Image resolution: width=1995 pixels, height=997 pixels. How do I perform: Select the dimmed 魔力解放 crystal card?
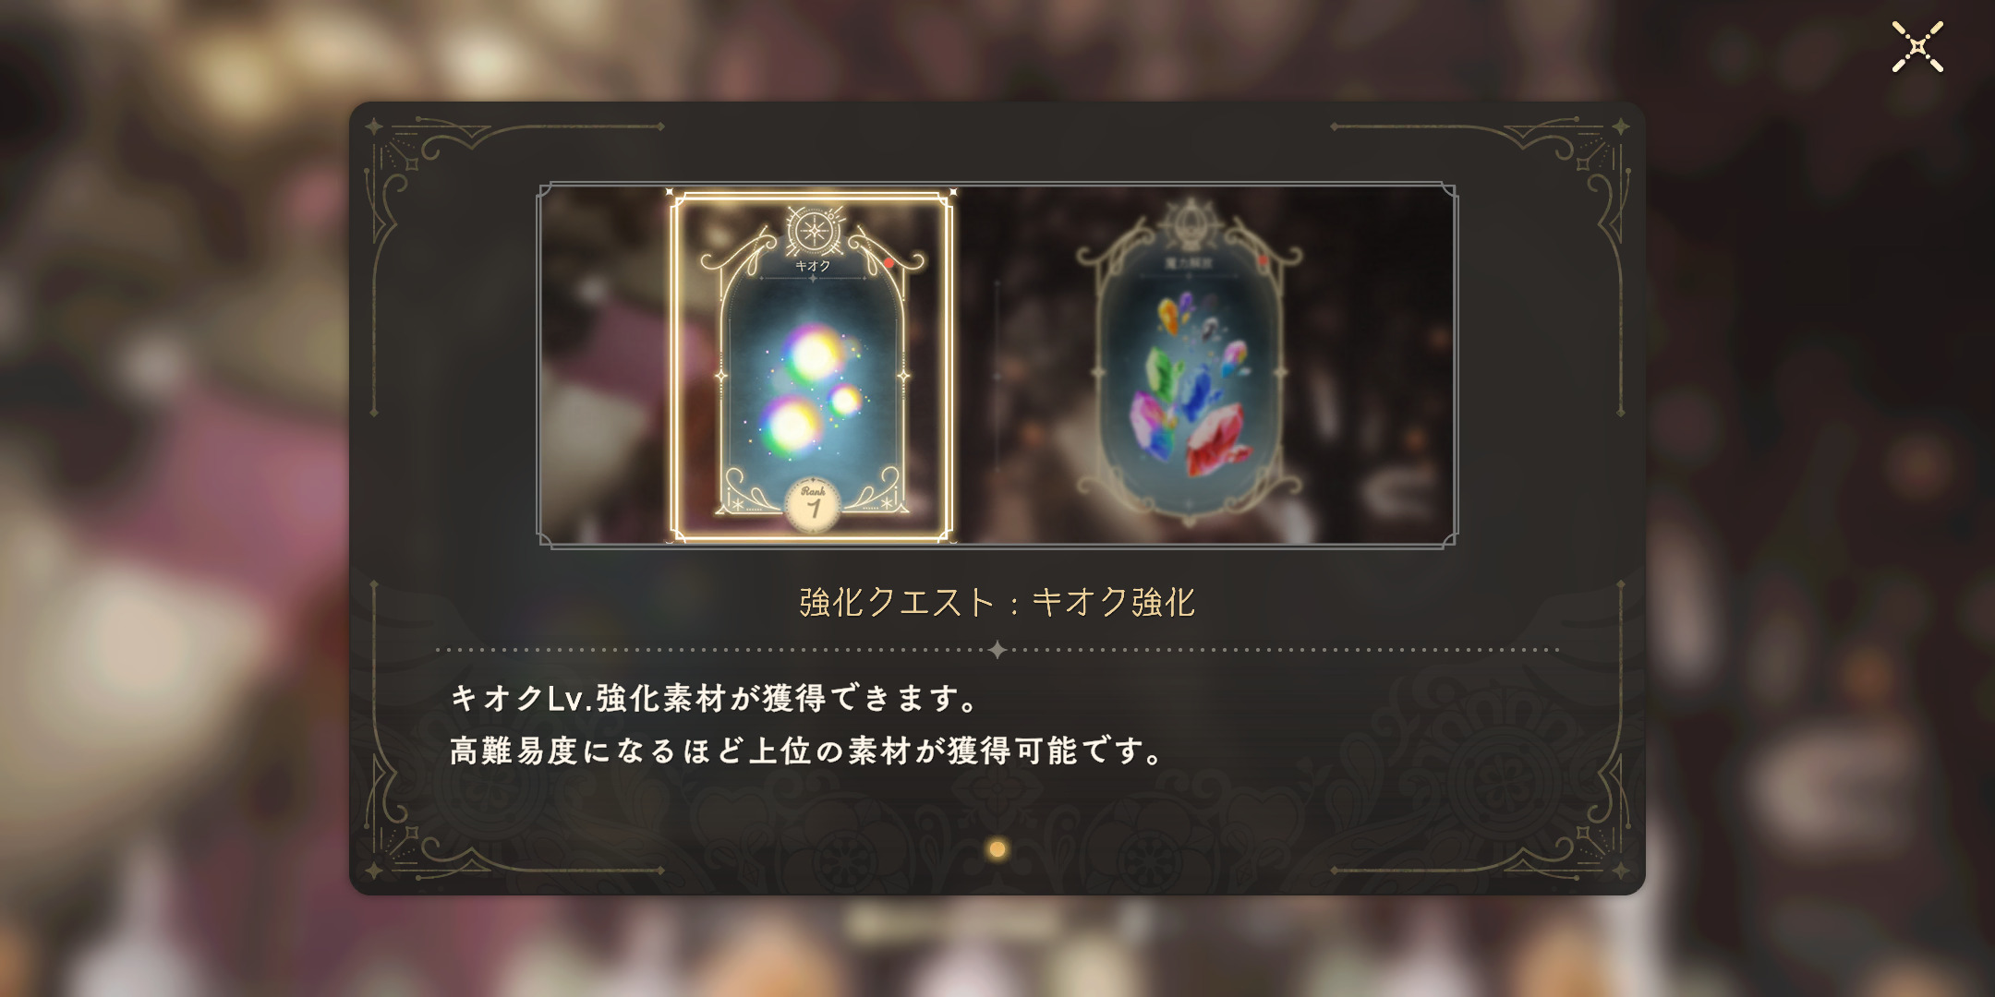pos(1190,365)
